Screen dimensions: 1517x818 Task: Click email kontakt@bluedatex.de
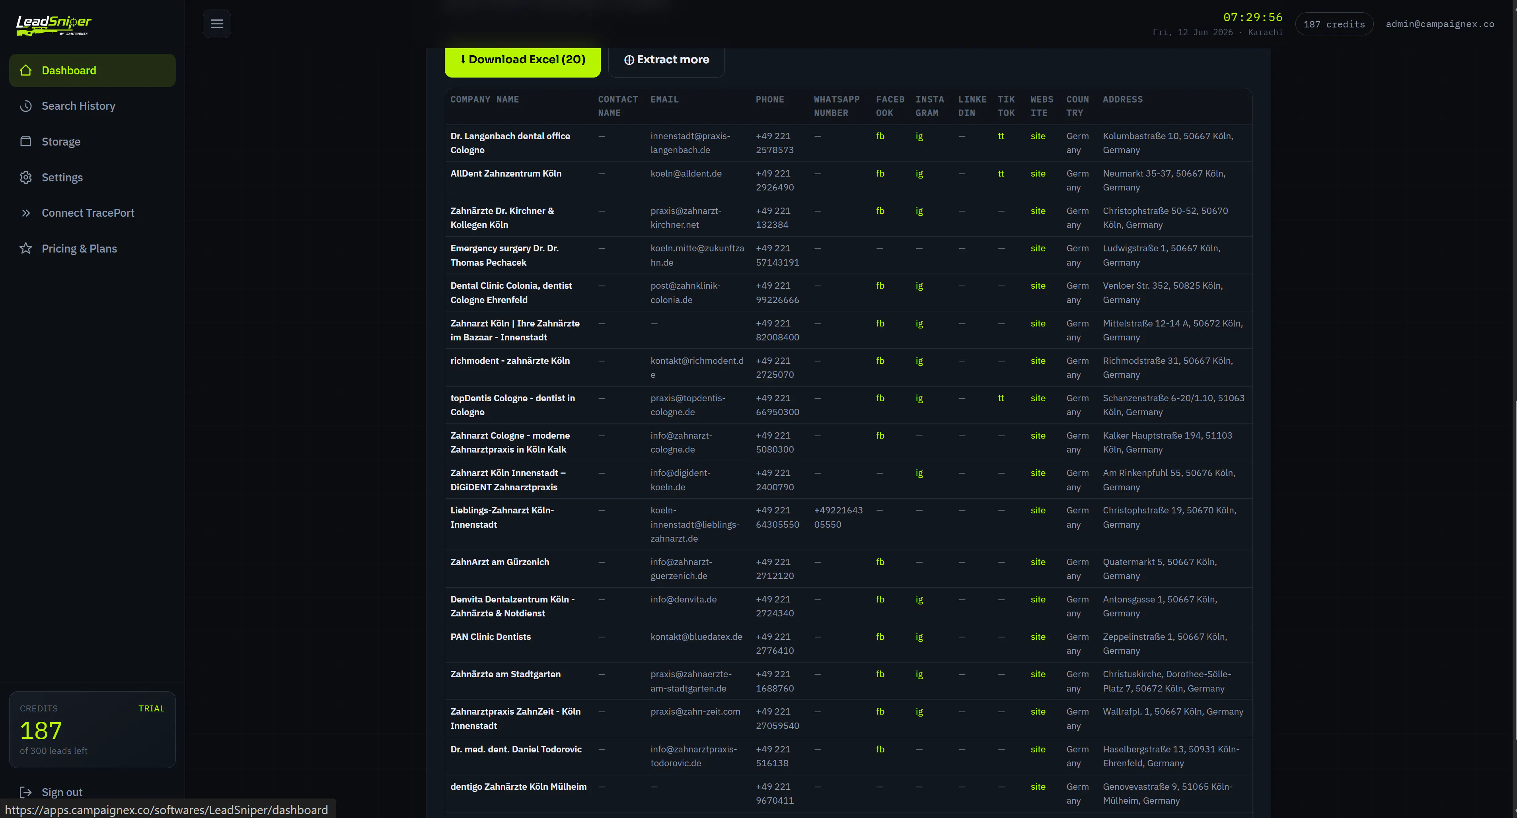click(x=696, y=637)
